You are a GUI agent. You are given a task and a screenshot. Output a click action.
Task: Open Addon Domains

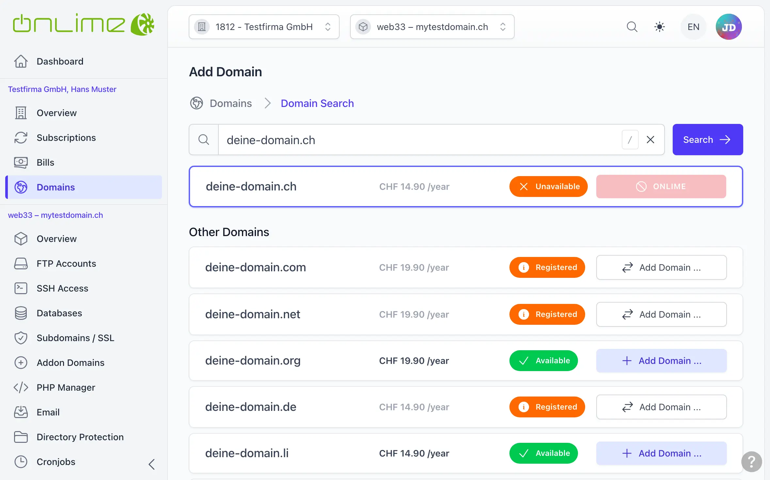[84, 363]
